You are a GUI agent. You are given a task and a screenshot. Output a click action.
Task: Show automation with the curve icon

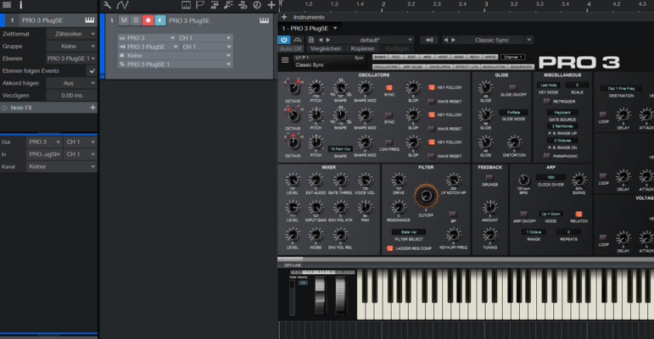(122, 5)
